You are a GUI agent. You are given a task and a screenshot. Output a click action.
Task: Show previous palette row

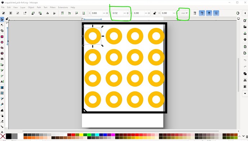pos(240,136)
